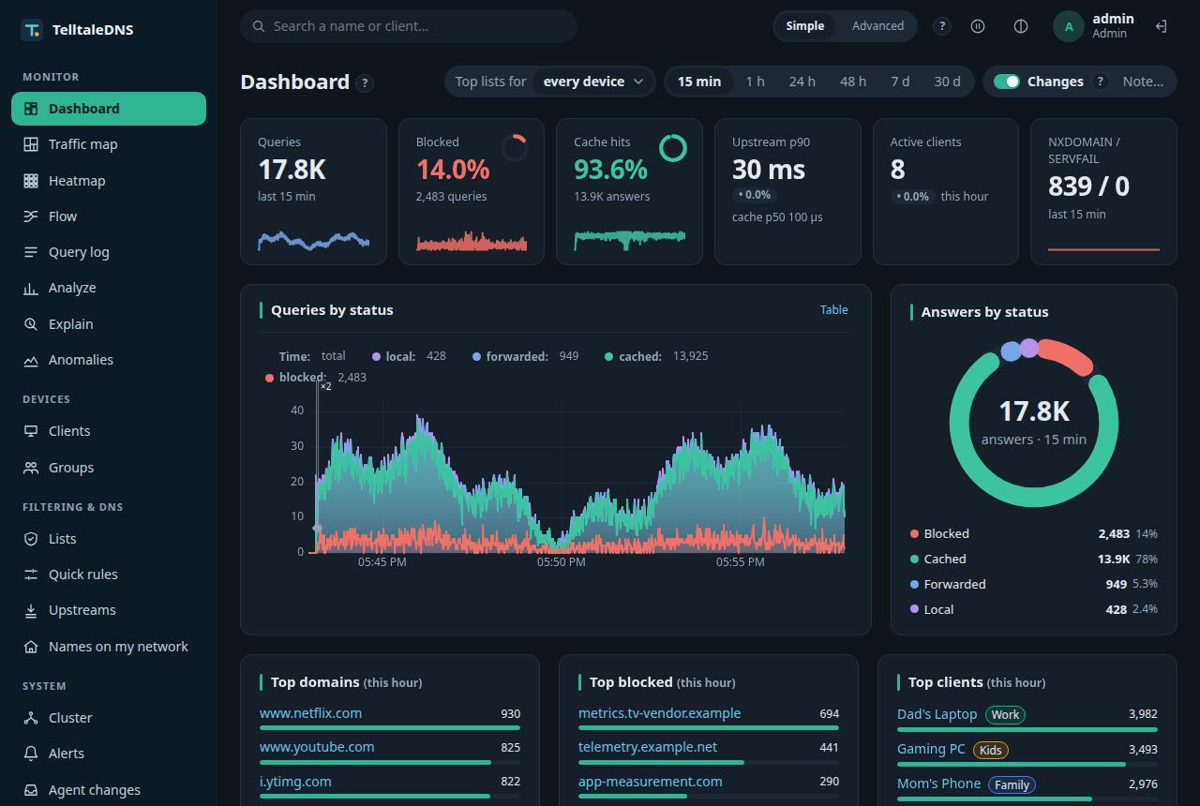Open the Anomalies chart icon
Viewport: 1200px width, 806px height.
coord(31,360)
